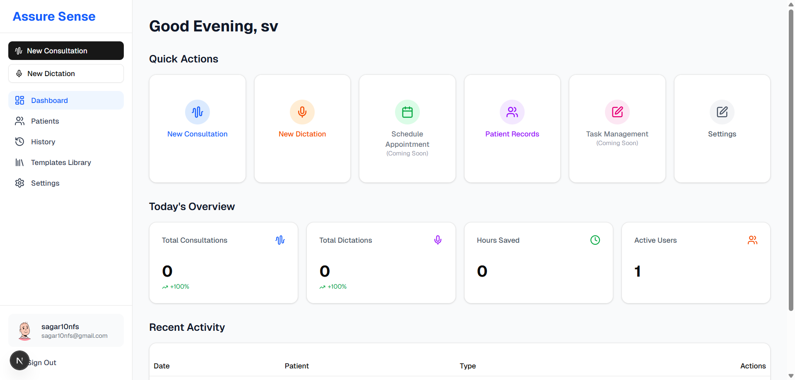Click the gray Settings icon in Quick Actions
The image size is (795, 380).
[x=722, y=112]
